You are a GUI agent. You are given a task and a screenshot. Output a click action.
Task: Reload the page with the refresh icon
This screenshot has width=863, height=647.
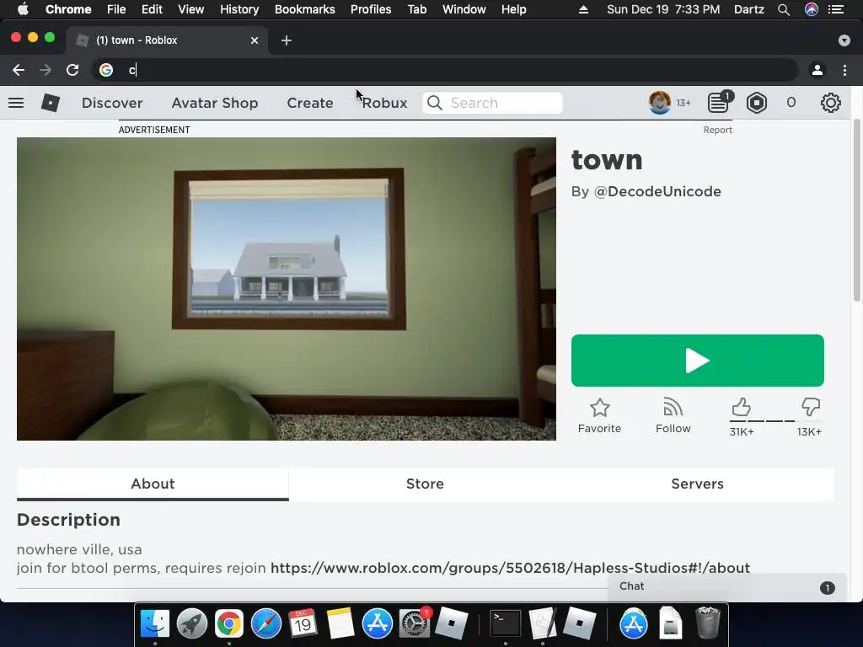(x=72, y=70)
